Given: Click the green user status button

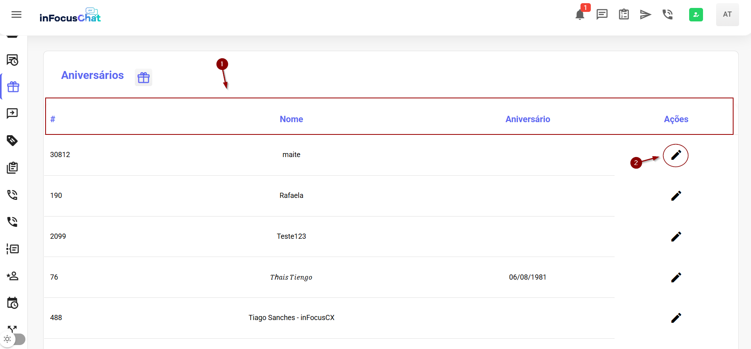Looking at the screenshot, I should (696, 15).
